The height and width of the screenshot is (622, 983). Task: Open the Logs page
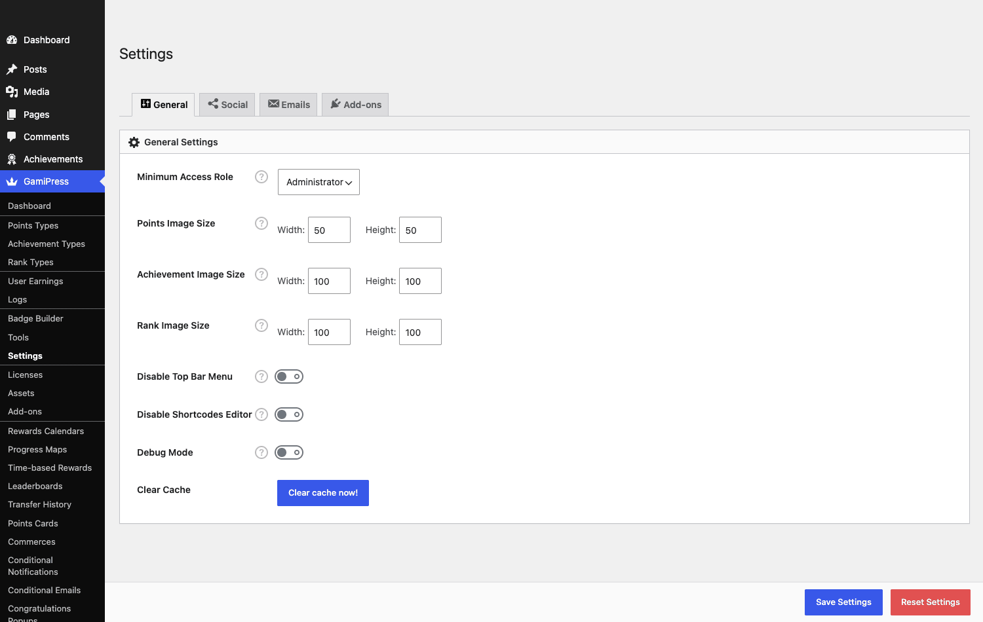(52, 299)
